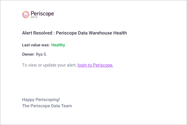Open the login to Periscope link
The height and width of the screenshot is (125, 187).
(x=95, y=65)
